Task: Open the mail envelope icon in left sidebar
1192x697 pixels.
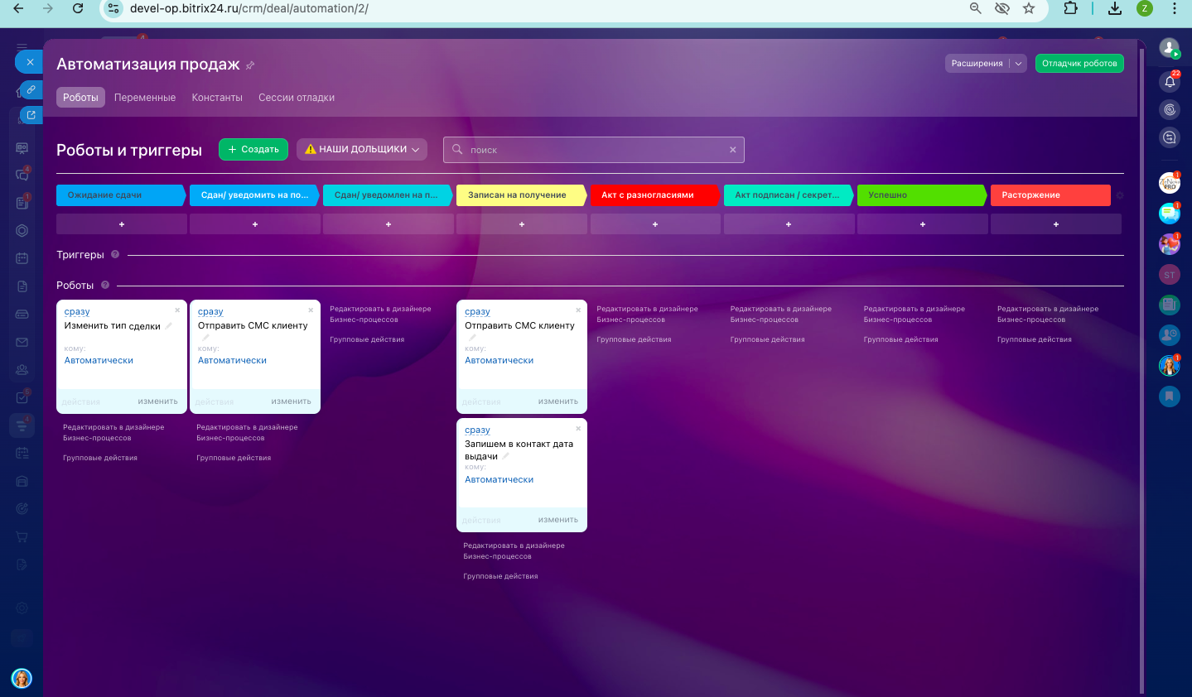Action: pos(22,342)
